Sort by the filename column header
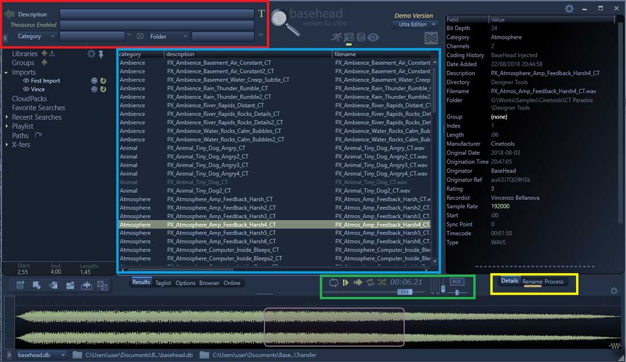Screen dimensions: 626x362 click(x=381, y=54)
